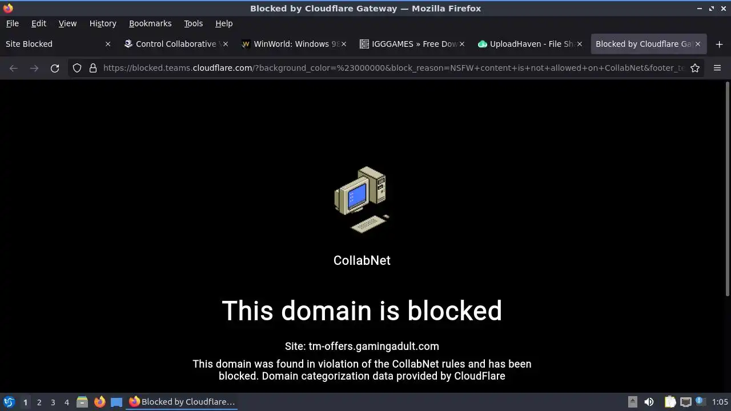Open the file manager from the taskbar

[82, 402]
